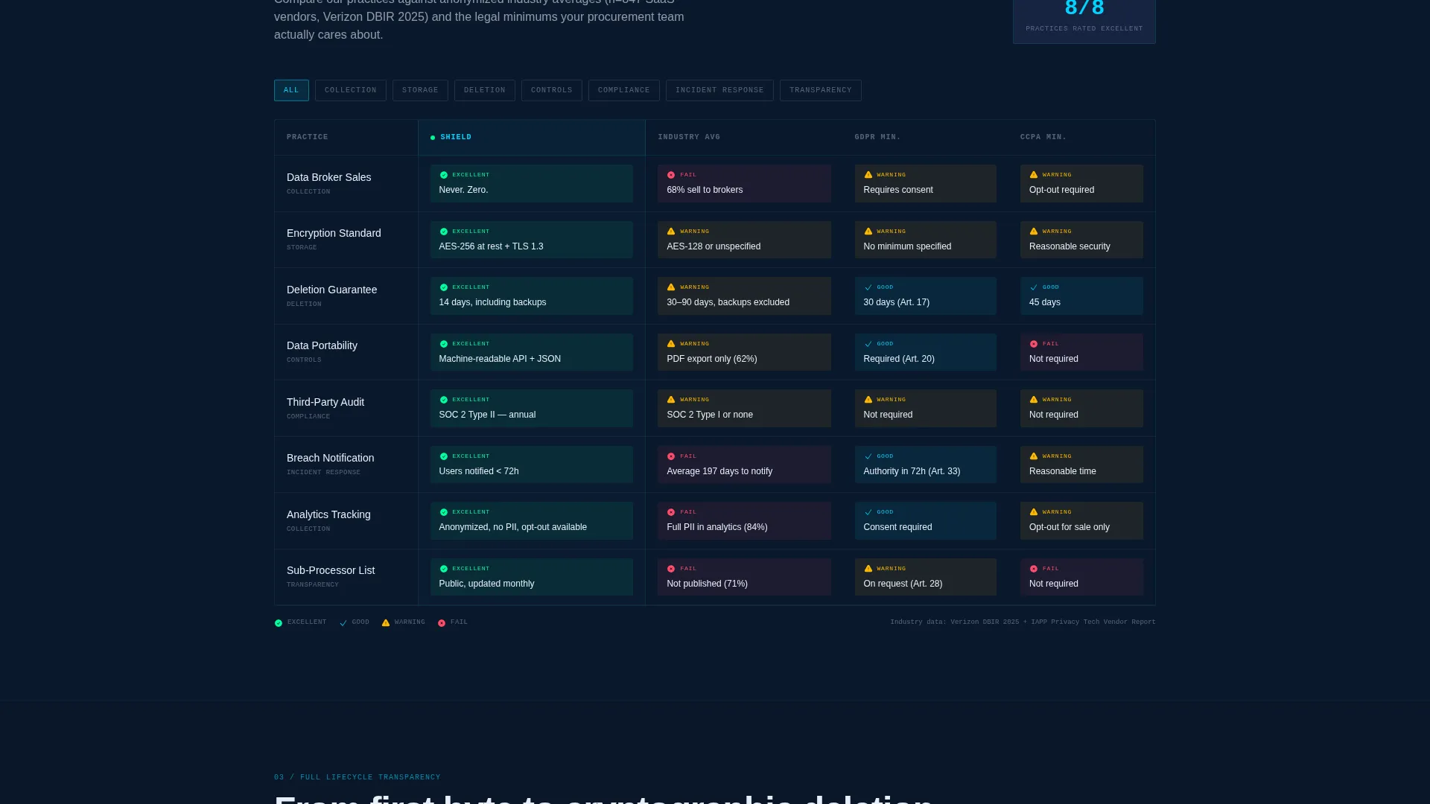The height and width of the screenshot is (804, 1430).
Task: Select the Data Broker Sales row label
Action: [328, 177]
